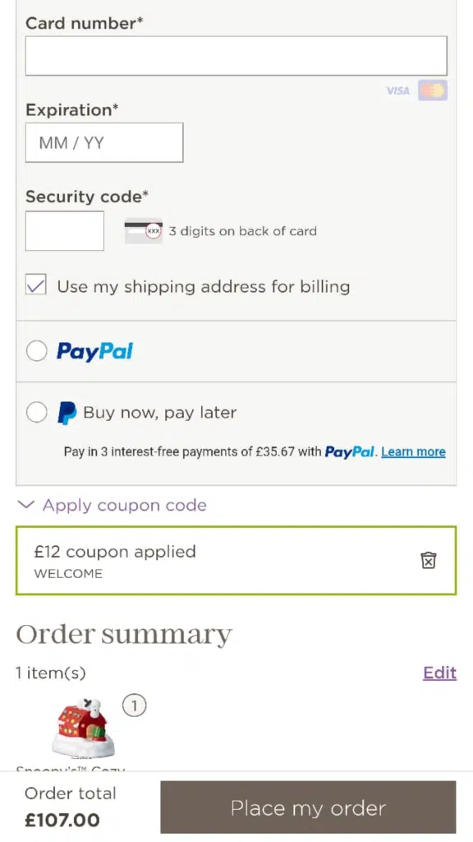Click the Learn more link about Pay in 3
The image size is (473, 842).
click(413, 451)
